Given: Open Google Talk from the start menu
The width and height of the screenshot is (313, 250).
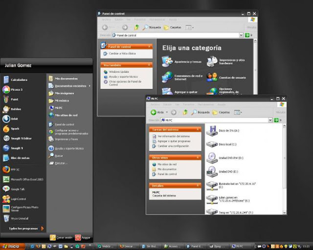Looking at the screenshot, I should pyautogui.click(x=14, y=189).
